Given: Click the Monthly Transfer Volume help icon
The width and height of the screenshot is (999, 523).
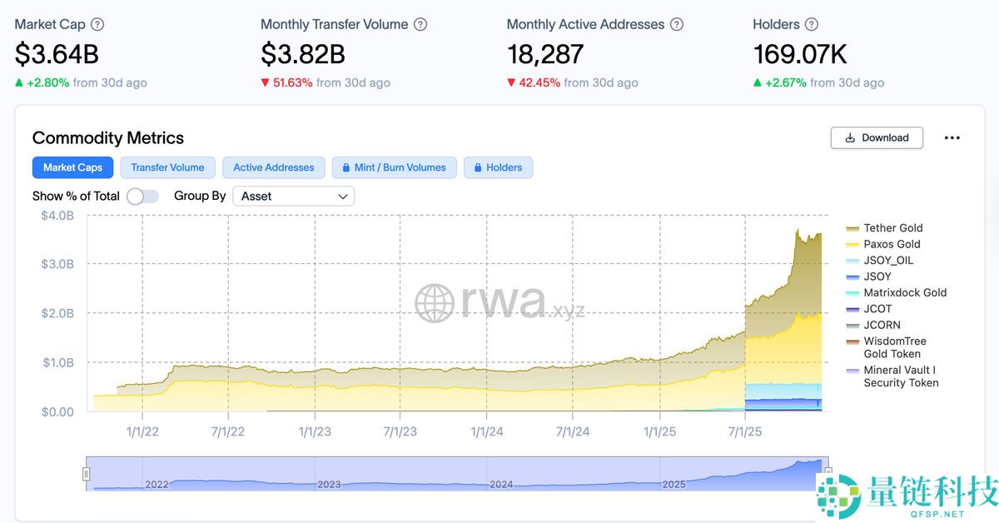Looking at the screenshot, I should tap(420, 25).
